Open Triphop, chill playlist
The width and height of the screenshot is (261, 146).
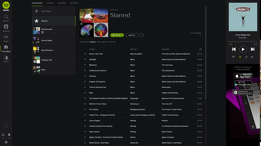coord(54,60)
